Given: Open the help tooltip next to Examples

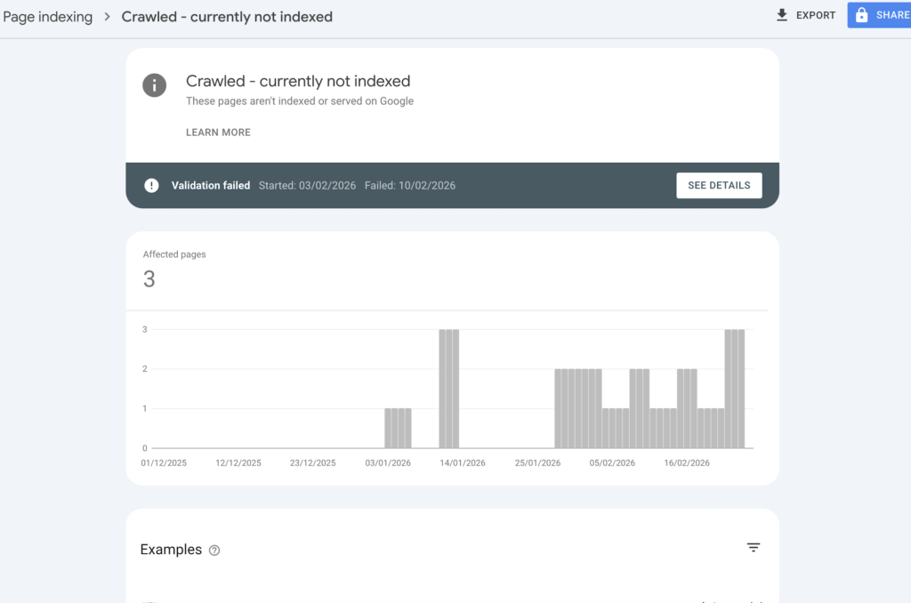Looking at the screenshot, I should (x=214, y=551).
